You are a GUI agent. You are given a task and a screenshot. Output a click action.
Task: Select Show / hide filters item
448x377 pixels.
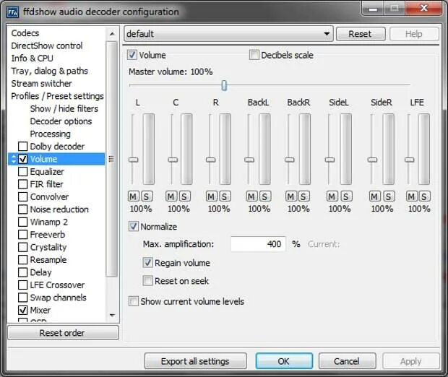64,109
